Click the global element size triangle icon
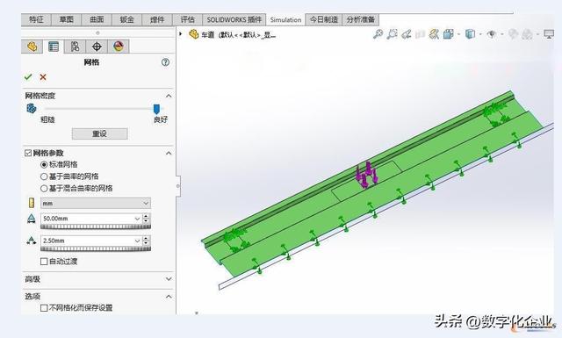The width and height of the screenshot is (562, 338). click(x=32, y=219)
